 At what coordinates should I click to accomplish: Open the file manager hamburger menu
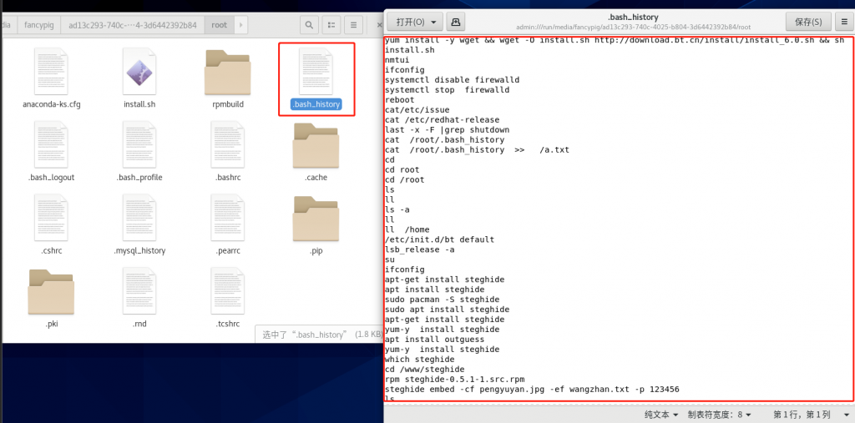point(353,25)
